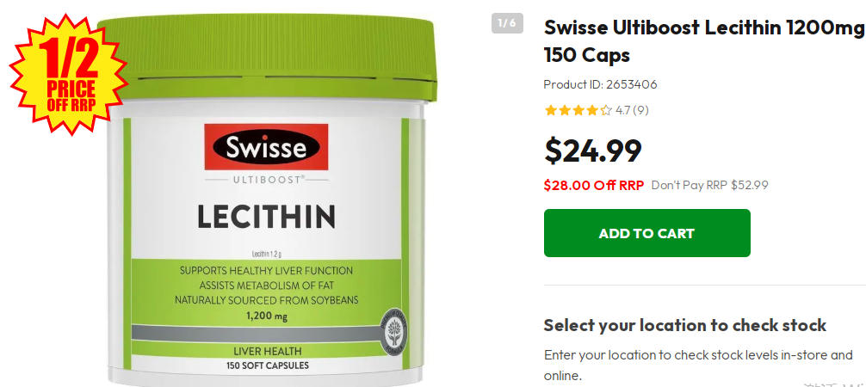Click the green bottle lid

(x=268, y=58)
